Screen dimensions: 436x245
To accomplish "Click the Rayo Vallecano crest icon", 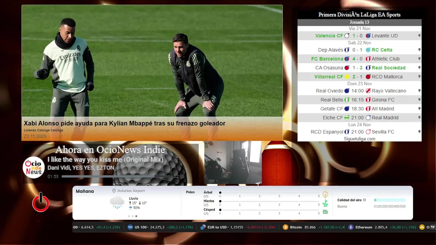I will [x=368, y=91].
